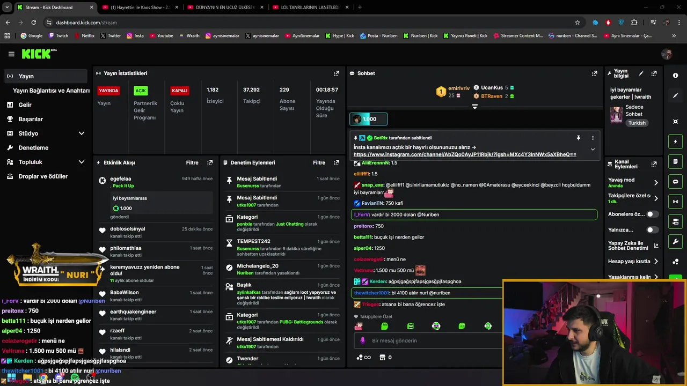Image resolution: width=687 pixels, height=386 pixels.
Task: Click the lightning bolt icon in right toolbar
Action: [x=675, y=142]
